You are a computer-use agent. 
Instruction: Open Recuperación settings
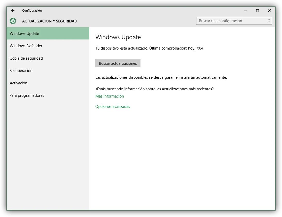pos(21,70)
